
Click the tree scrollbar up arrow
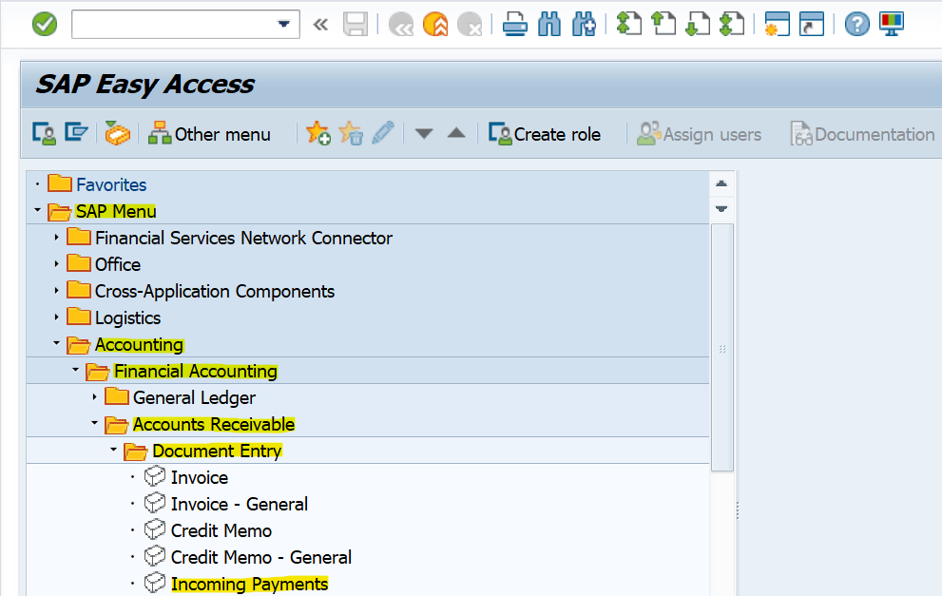coord(721,183)
